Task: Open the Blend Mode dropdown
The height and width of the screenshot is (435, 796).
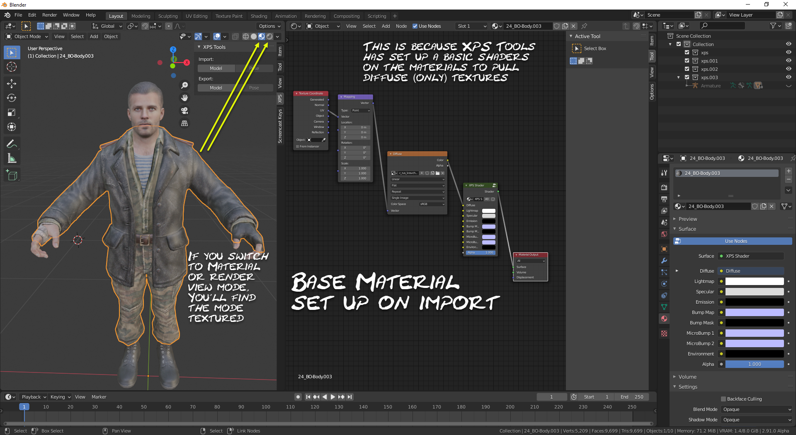Action: (757, 409)
